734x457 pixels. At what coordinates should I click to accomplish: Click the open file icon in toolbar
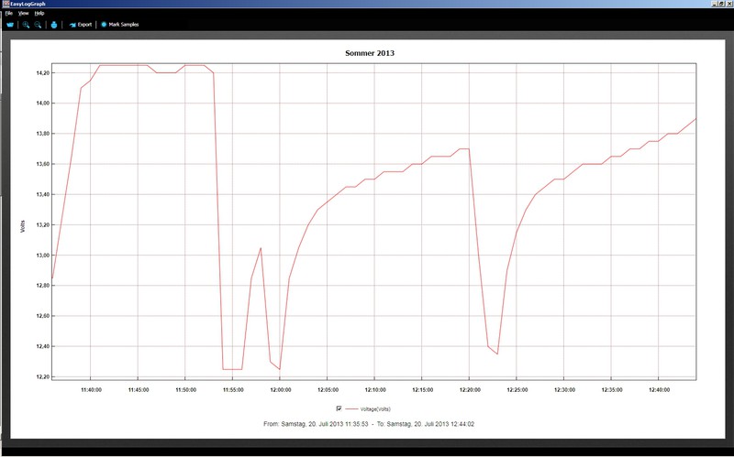10,25
